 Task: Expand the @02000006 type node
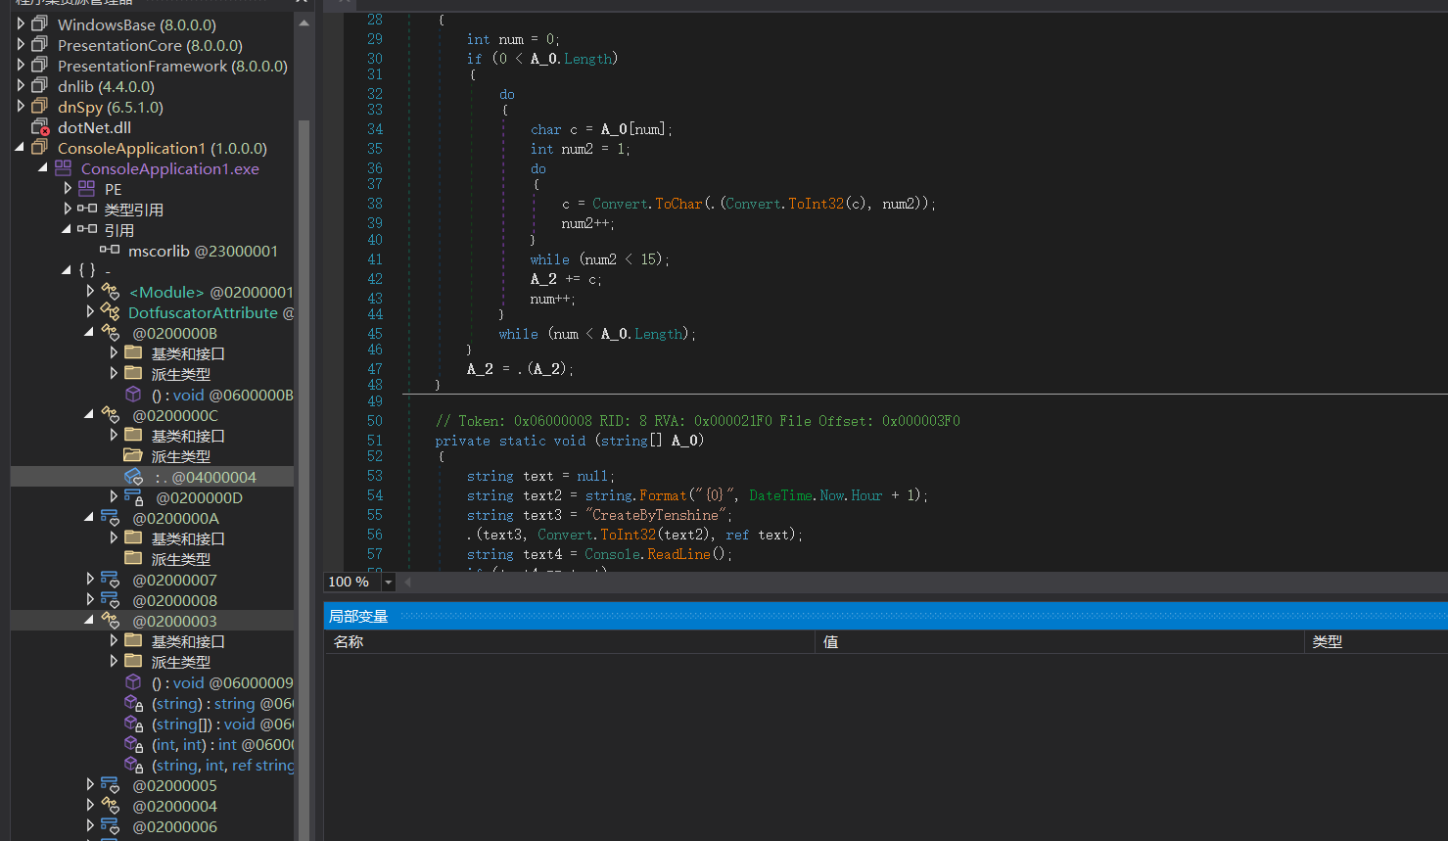pyautogui.click(x=90, y=825)
